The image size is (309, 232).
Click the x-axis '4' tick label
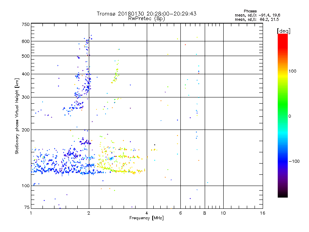coord(147,213)
